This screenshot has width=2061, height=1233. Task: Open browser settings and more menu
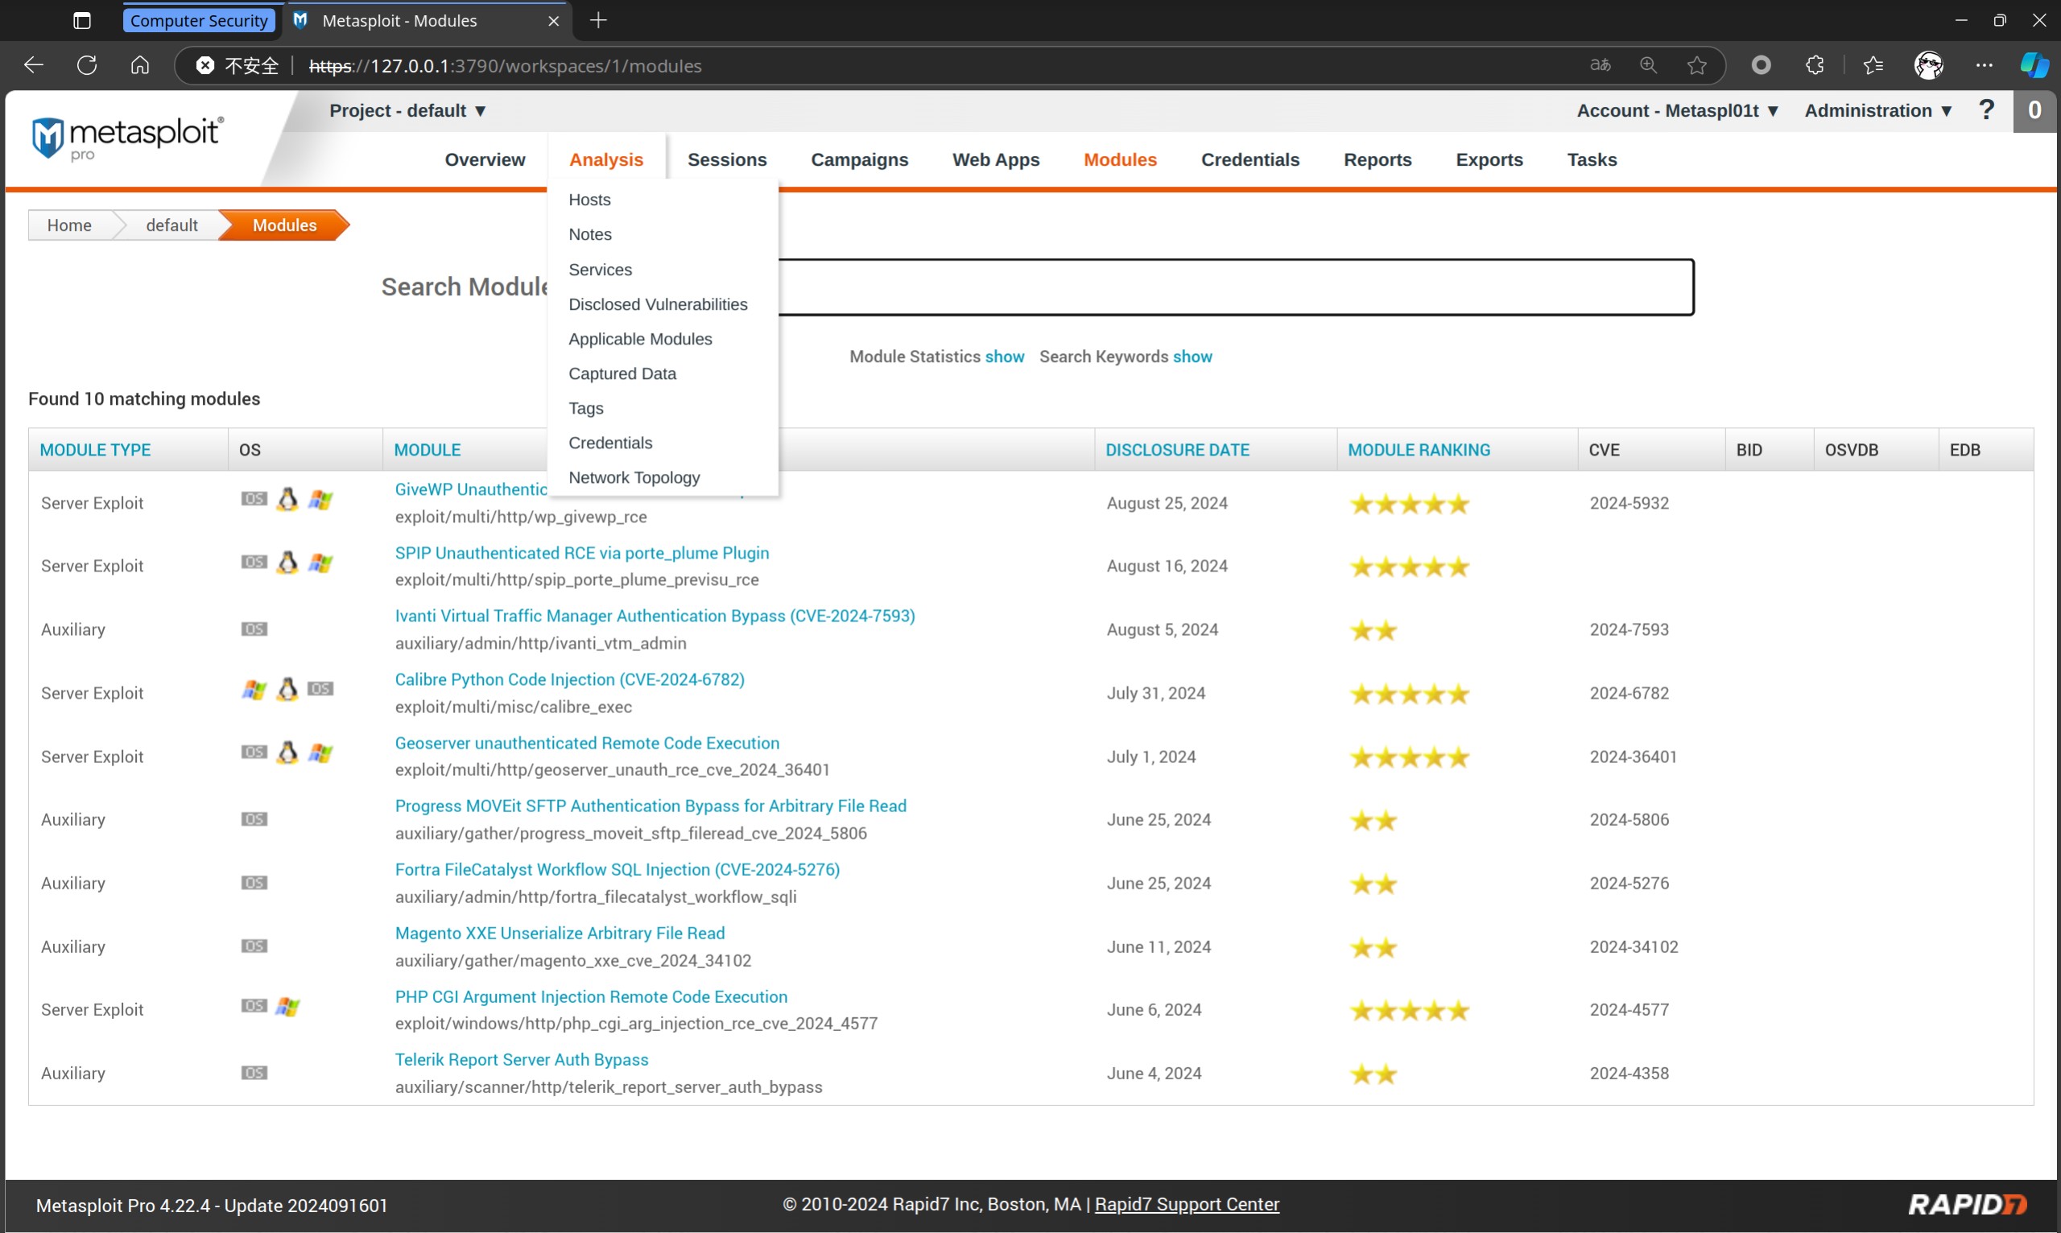coord(1985,65)
